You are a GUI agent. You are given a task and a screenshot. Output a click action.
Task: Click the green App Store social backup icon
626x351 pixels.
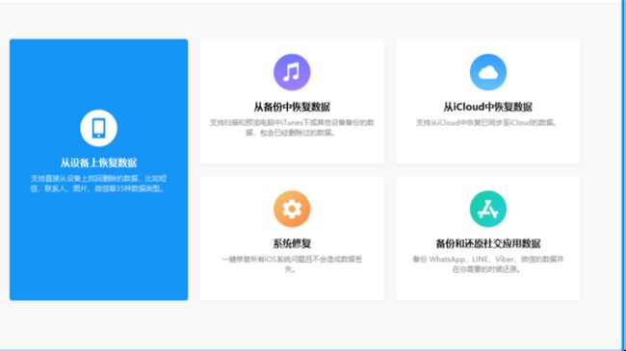[488, 209]
